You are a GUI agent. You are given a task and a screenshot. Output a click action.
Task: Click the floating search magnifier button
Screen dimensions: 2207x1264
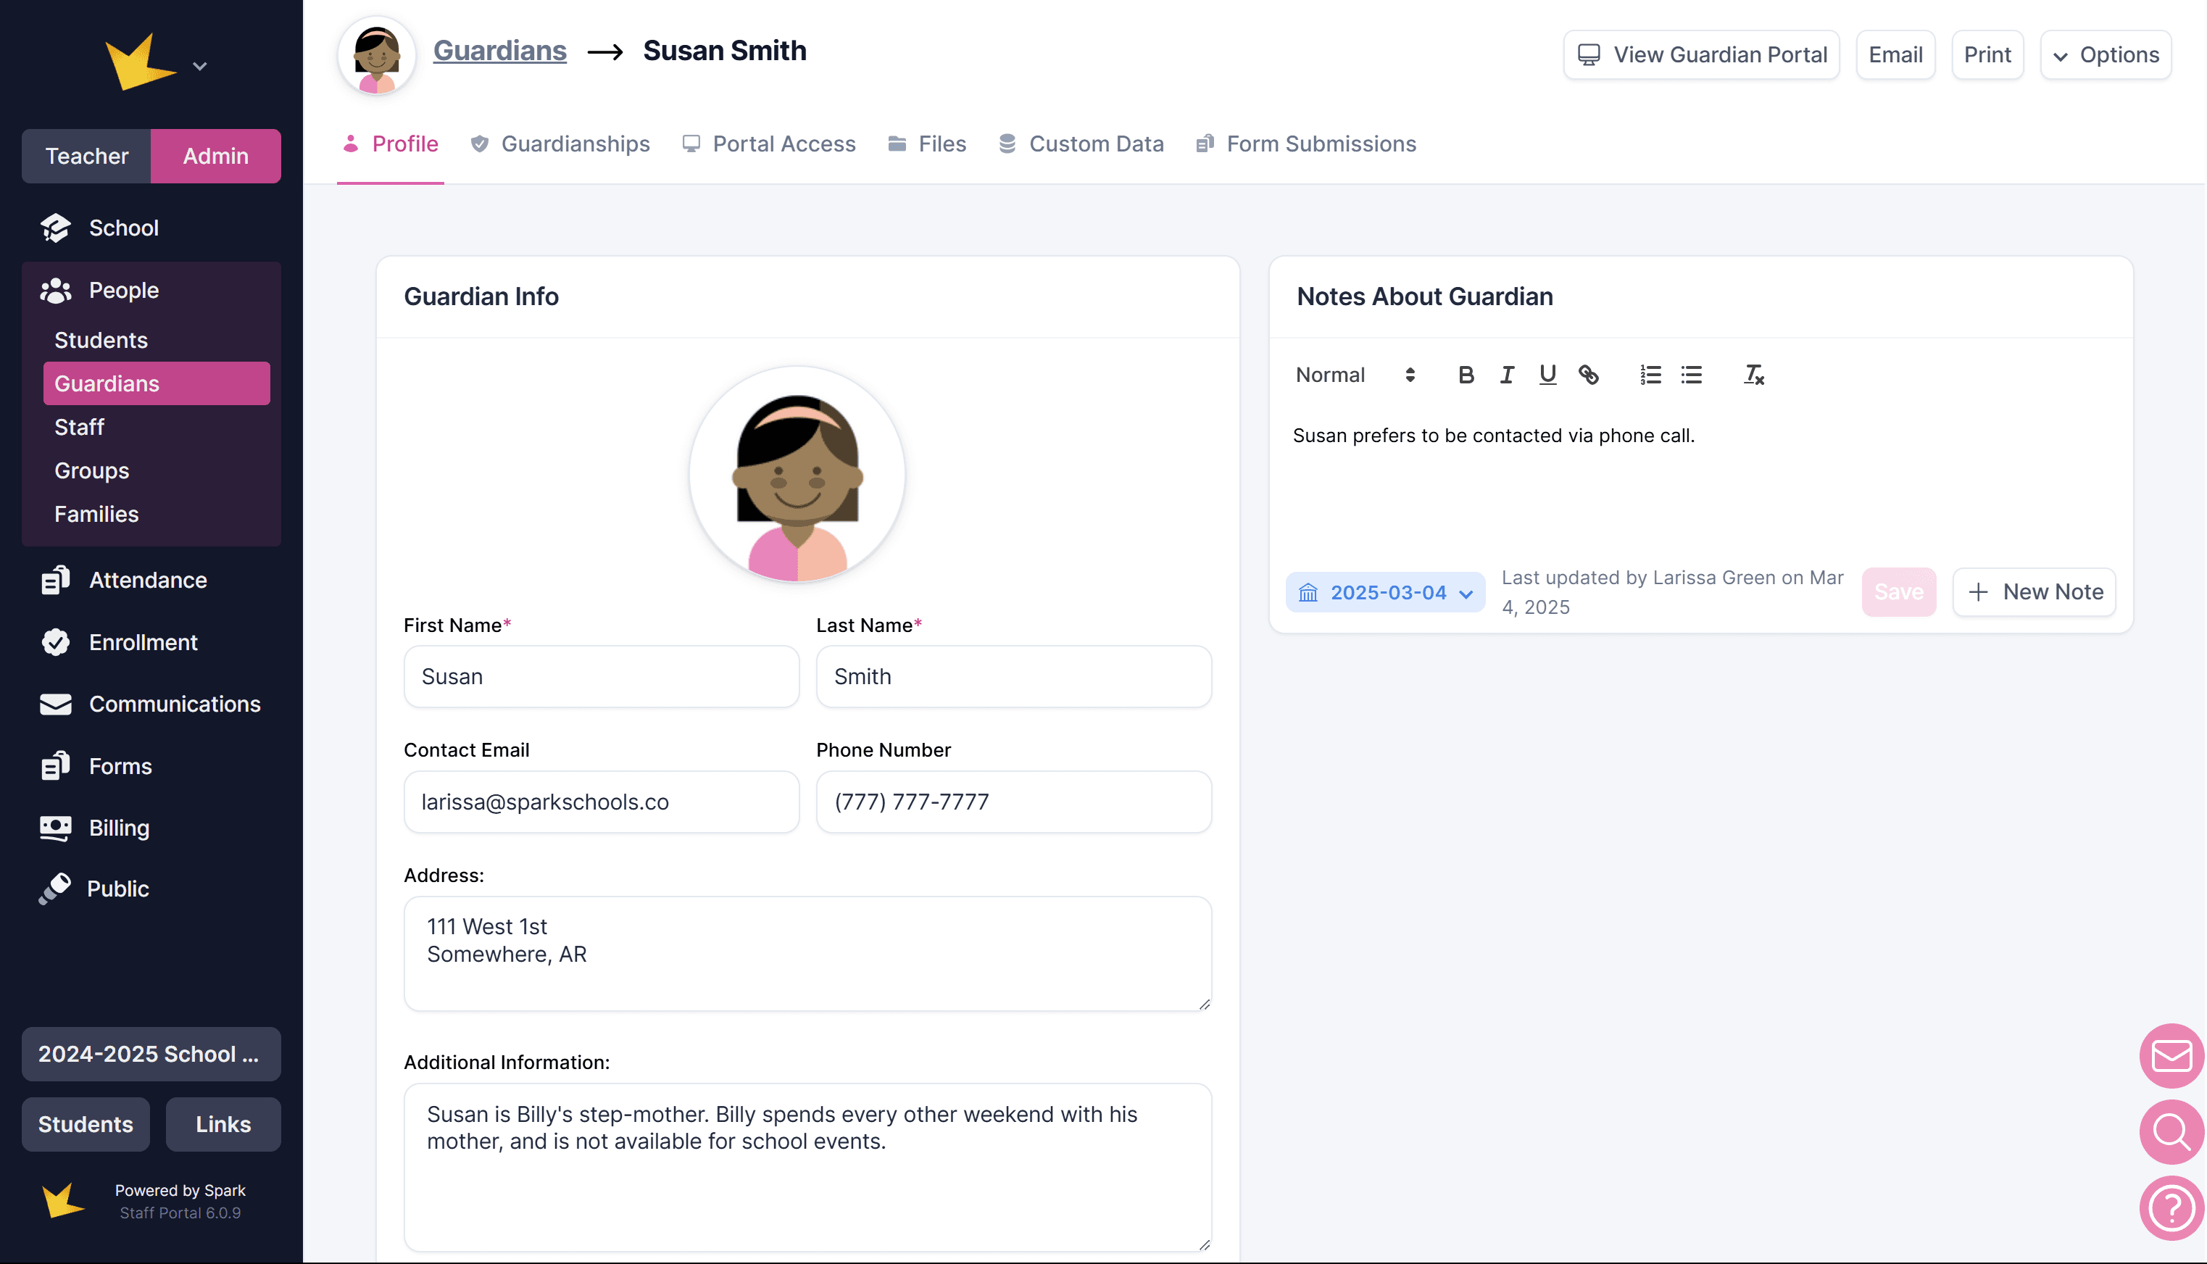point(2171,1131)
